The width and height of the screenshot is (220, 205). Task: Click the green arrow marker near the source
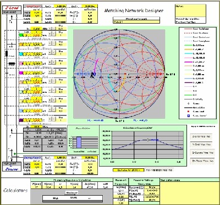tap(15, 153)
